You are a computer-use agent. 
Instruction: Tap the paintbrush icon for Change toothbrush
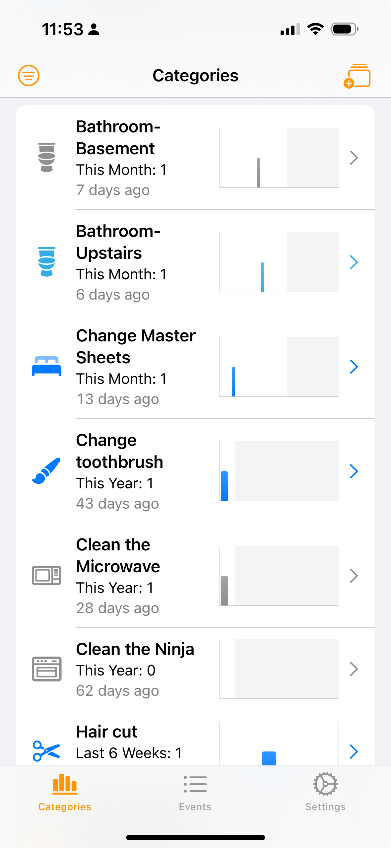pyautogui.click(x=46, y=471)
